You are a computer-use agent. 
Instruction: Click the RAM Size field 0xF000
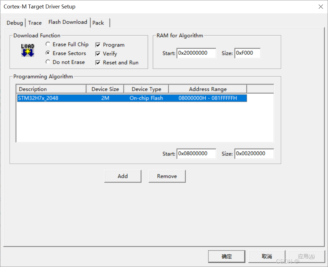(247, 53)
